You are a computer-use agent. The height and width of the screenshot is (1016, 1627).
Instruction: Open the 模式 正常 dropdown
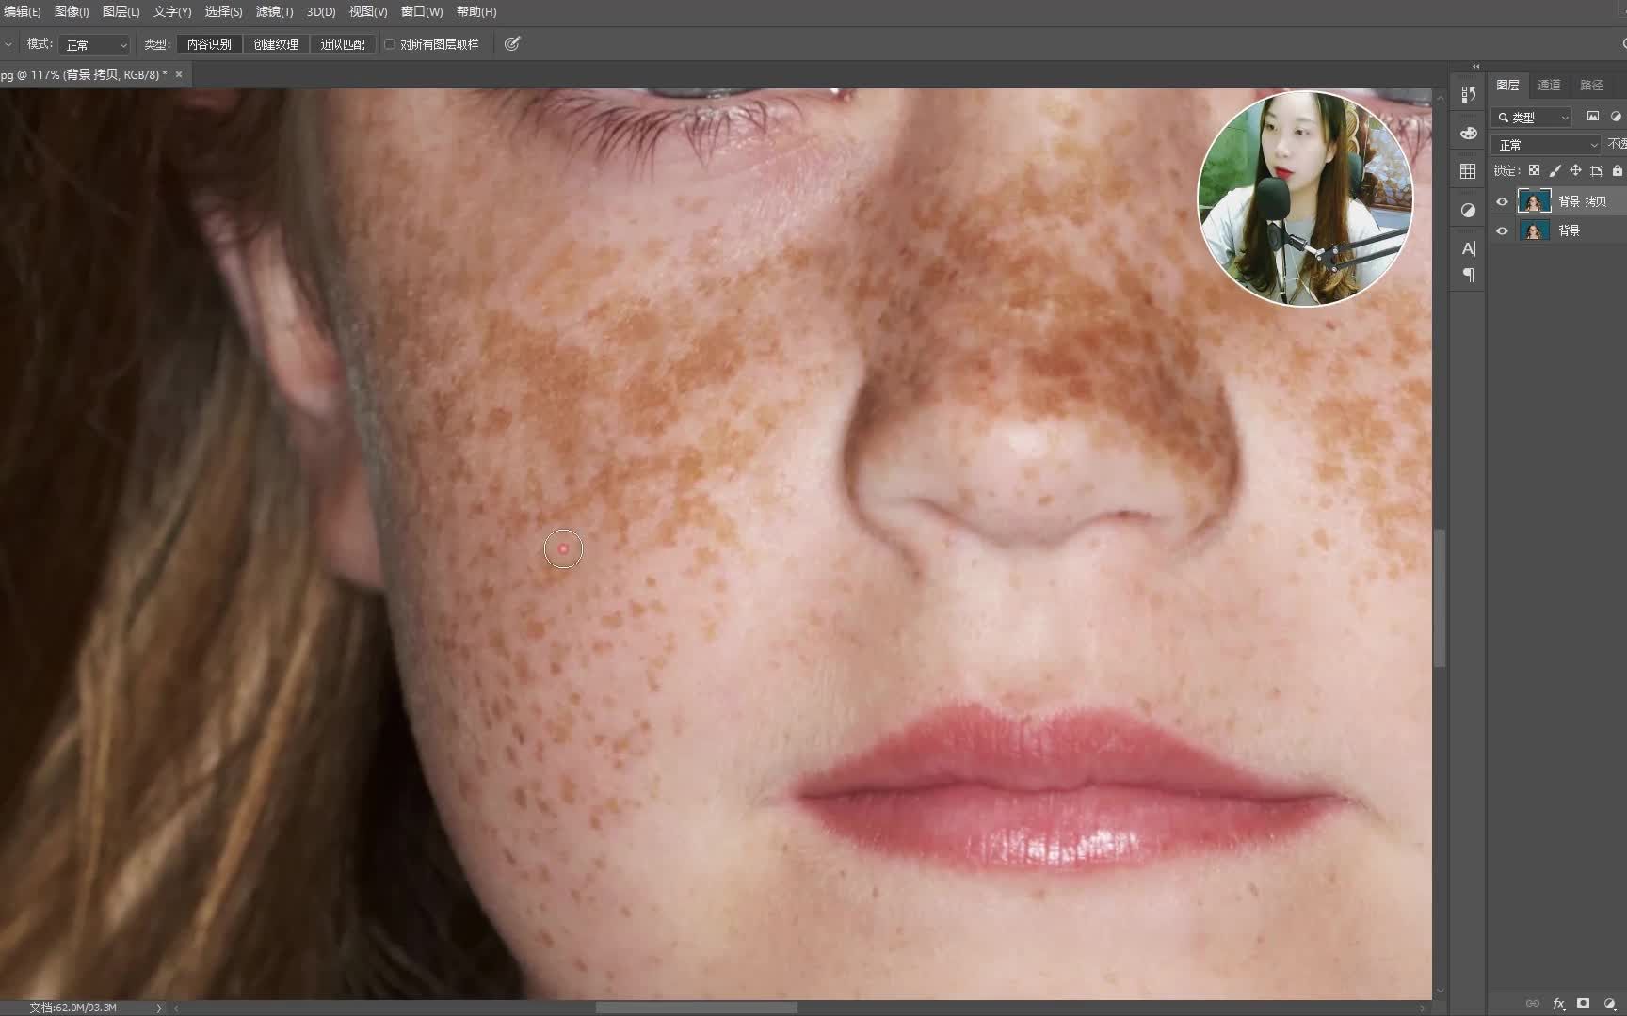(94, 44)
